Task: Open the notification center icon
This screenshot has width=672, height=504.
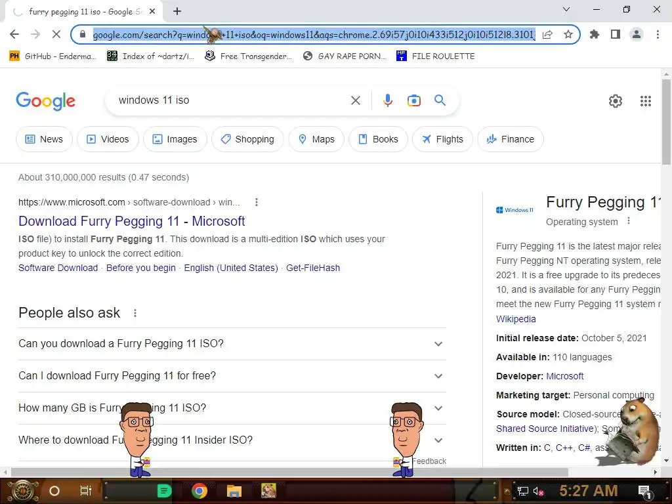Action: click(x=645, y=491)
